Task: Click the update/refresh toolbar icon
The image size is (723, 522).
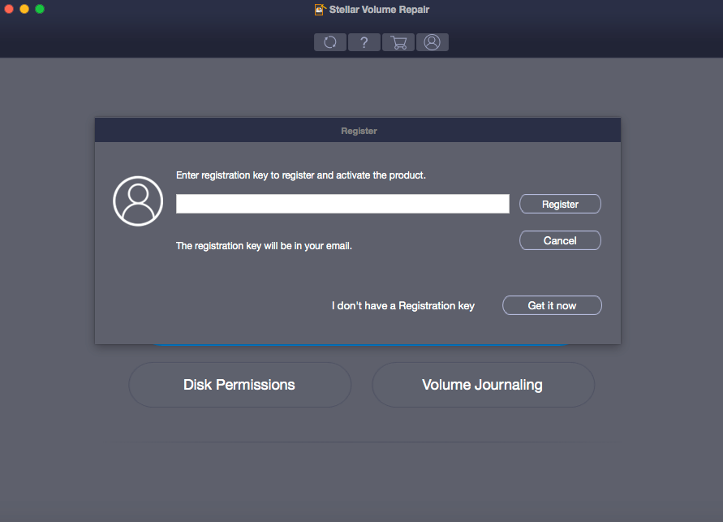Action: click(x=330, y=42)
